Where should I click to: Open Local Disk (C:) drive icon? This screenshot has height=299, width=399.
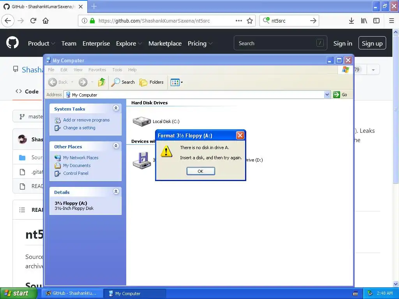(x=142, y=121)
